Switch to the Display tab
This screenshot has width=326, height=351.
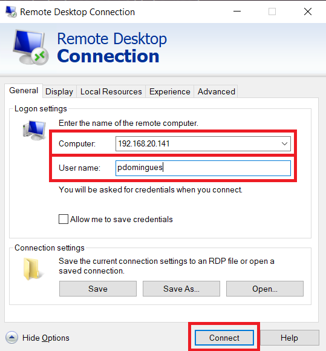coord(59,91)
